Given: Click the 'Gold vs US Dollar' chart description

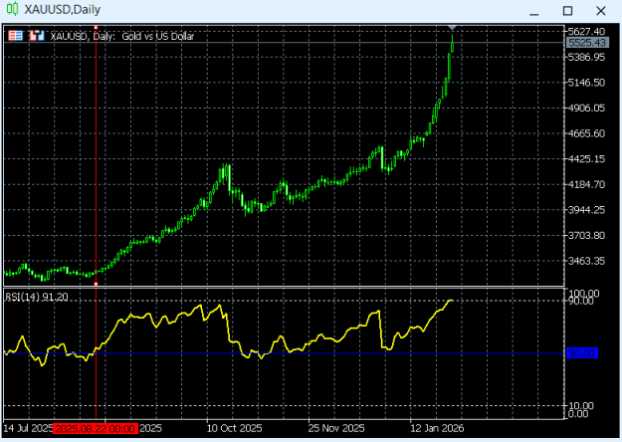Looking at the screenshot, I should (158, 36).
